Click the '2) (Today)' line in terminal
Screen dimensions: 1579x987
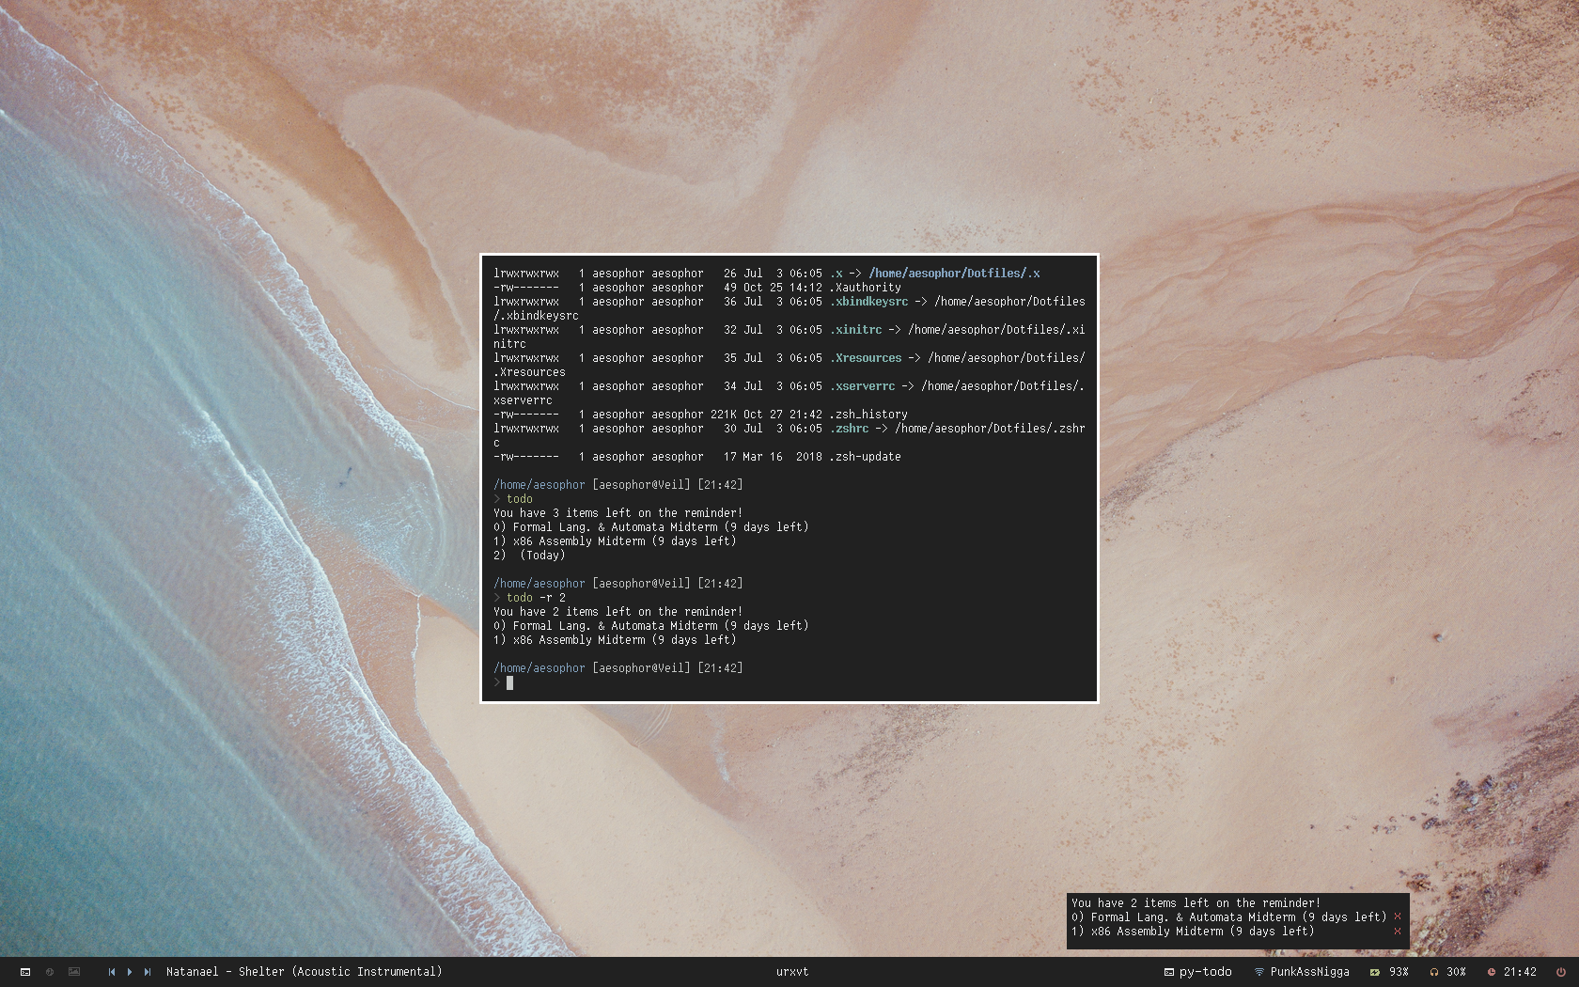pos(529,555)
